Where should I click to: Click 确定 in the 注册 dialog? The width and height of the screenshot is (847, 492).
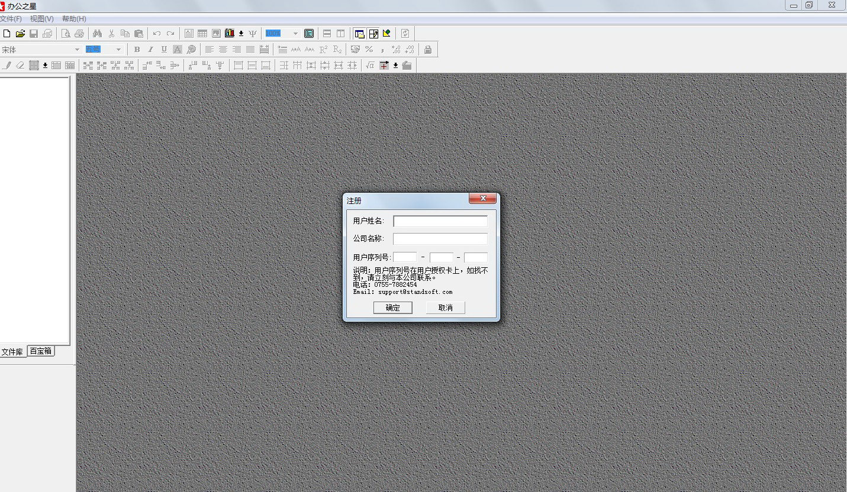click(392, 307)
